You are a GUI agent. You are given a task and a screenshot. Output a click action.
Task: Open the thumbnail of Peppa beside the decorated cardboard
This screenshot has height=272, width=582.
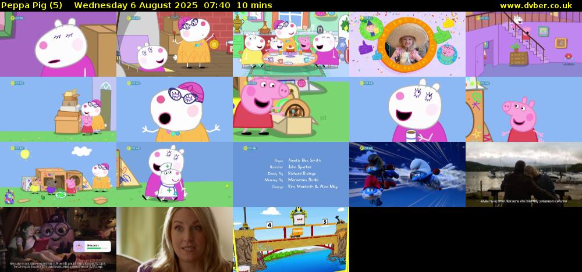pyautogui.click(x=524, y=109)
